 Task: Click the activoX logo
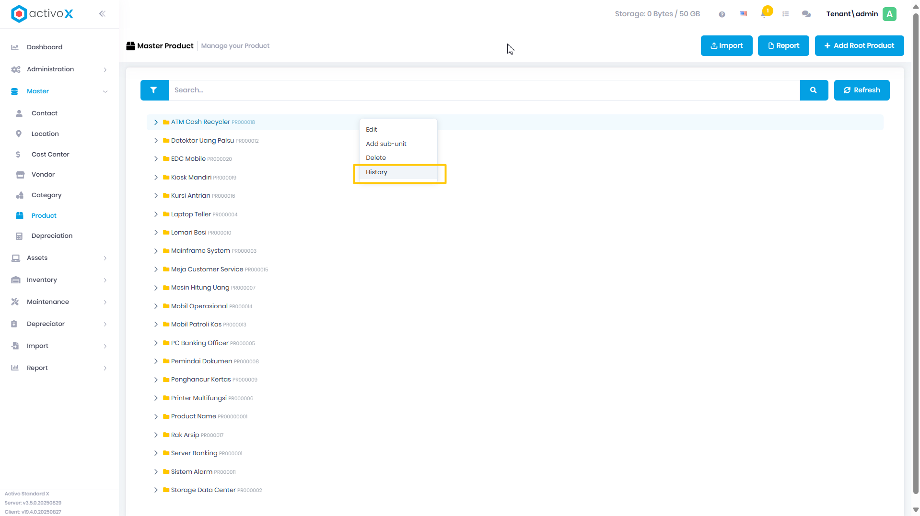(x=42, y=14)
